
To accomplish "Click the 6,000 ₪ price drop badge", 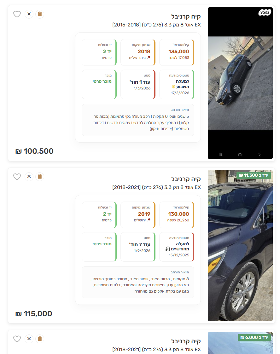I will tap(255, 338).
